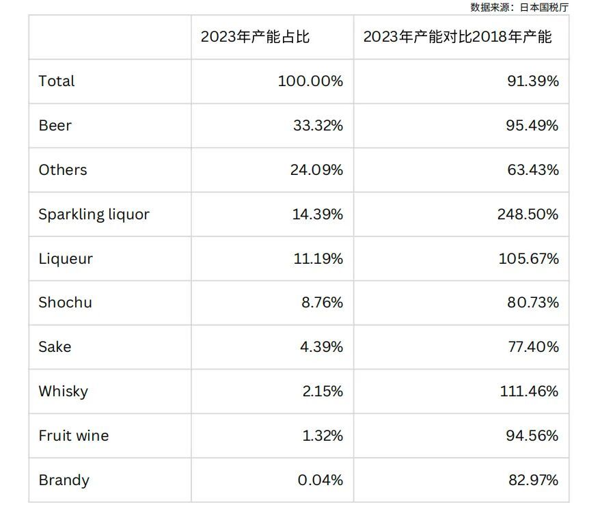The width and height of the screenshot is (600, 507).
Task: Select the 2023年产能占比 column header
Action: point(255,37)
